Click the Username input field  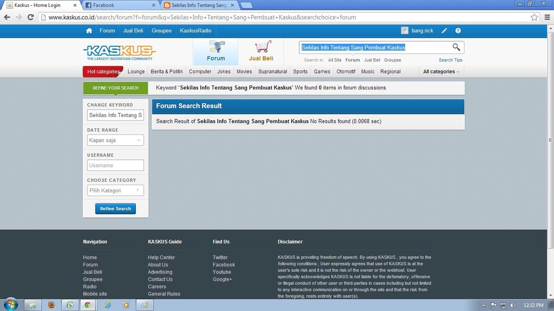[116, 165]
